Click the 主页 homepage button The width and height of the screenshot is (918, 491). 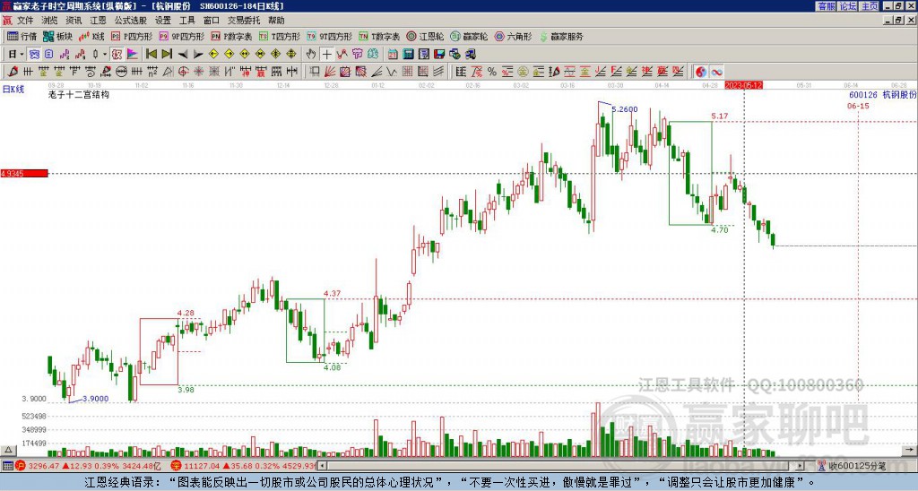pyautogui.click(x=870, y=6)
